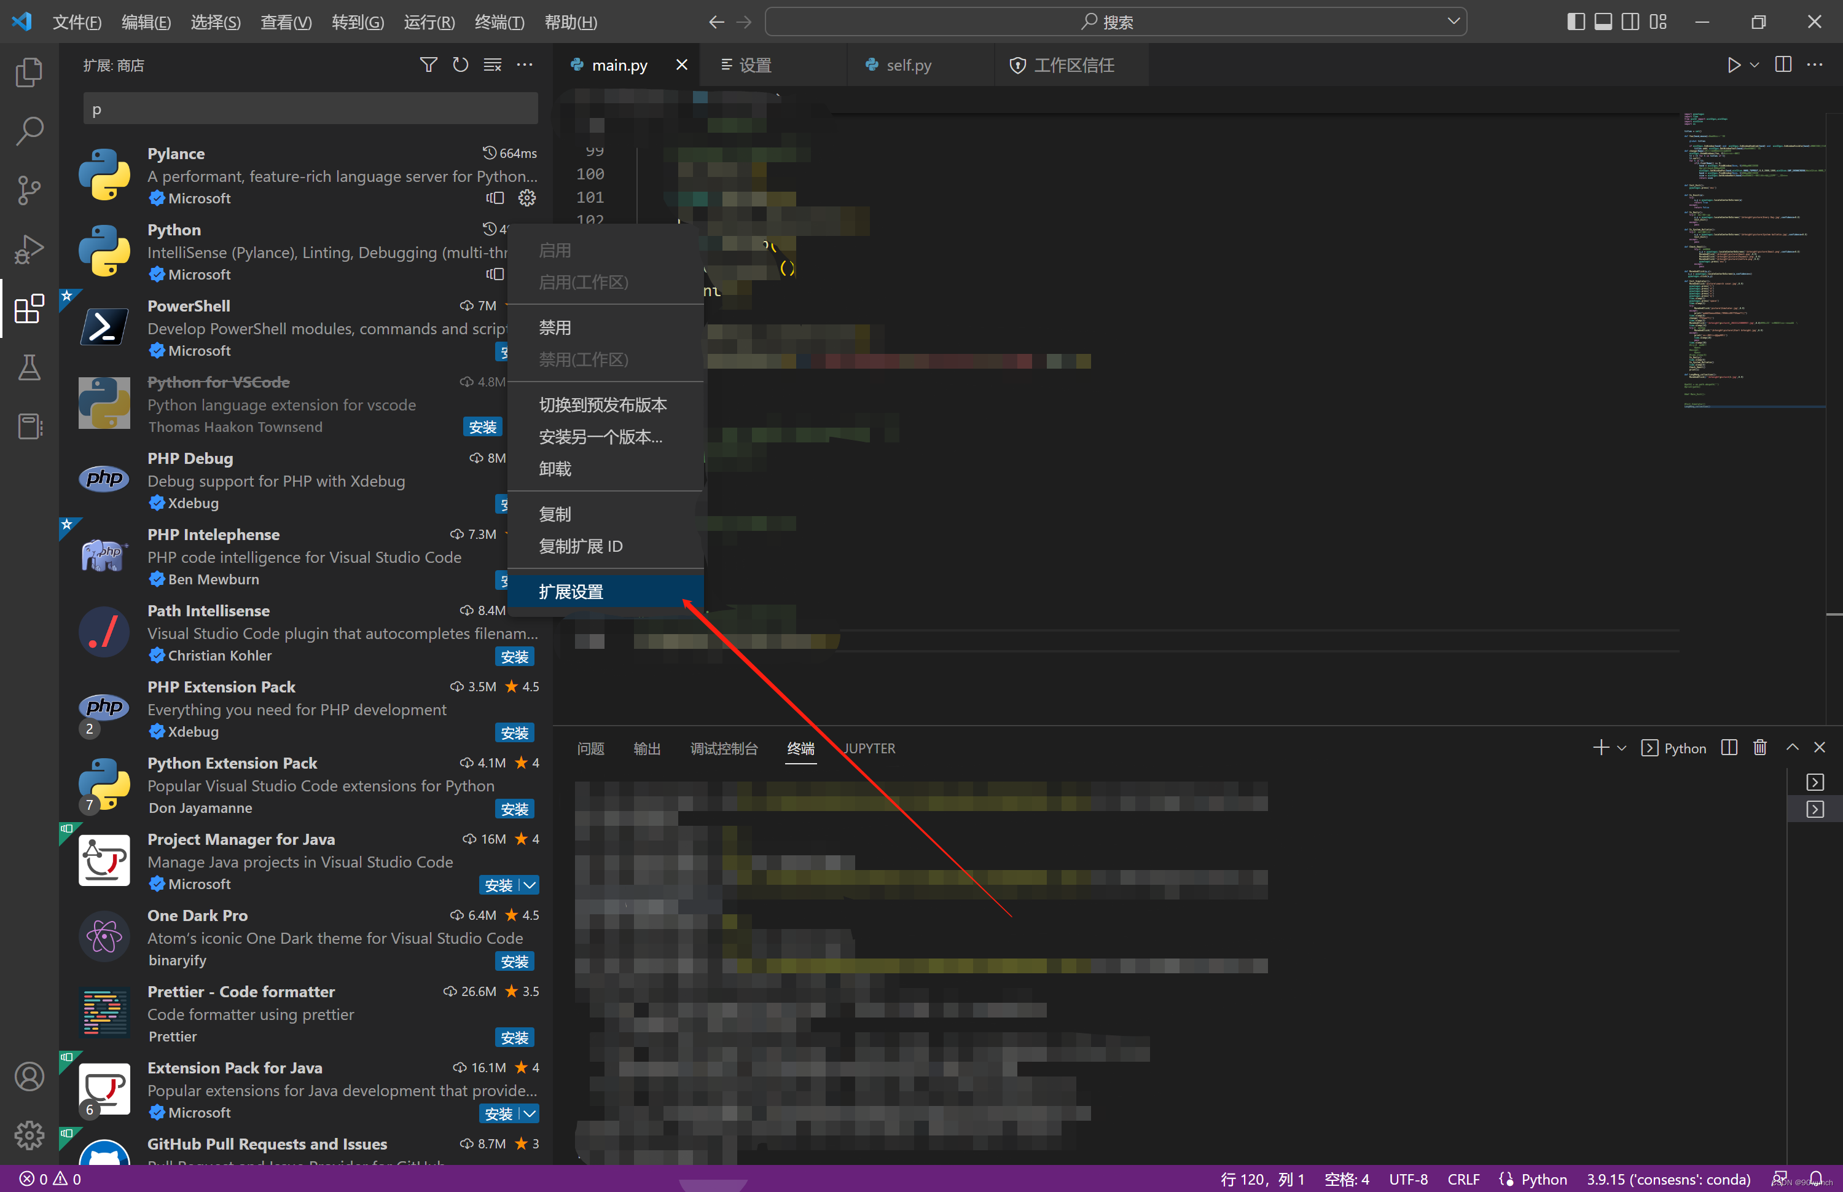The height and width of the screenshot is (1192, 1843).
Task: Install the Path Intellisense extension
Action: click(x=514, y=656)
